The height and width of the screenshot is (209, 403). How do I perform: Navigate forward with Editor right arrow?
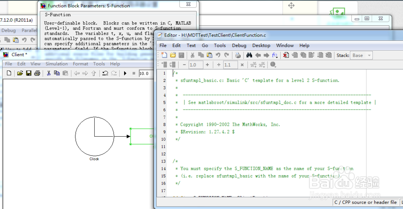point(266,55)
